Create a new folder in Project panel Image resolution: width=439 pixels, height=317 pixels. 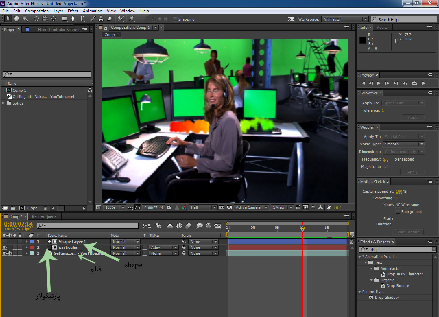[x=13, y=208]
